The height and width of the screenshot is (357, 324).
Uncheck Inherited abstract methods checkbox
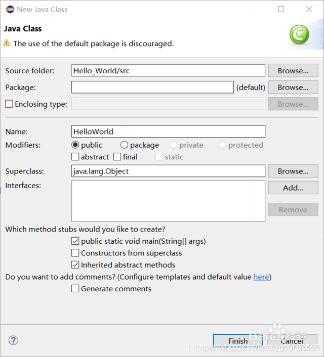click(x=75, y=265)
